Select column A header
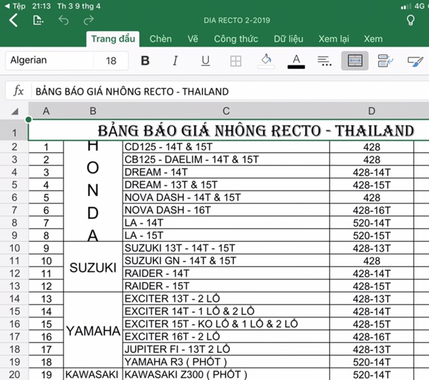The image size is (429, 380). [x=46, y=111]
